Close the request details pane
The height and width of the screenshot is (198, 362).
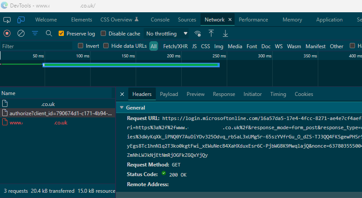click(122, 94)
